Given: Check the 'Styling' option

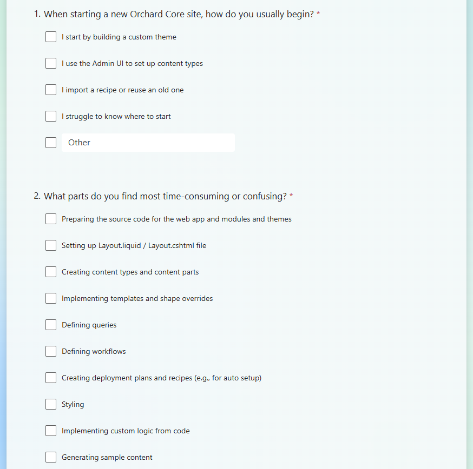Looking at the screenshot, I should pyautogui.click(x=51, y=404).
